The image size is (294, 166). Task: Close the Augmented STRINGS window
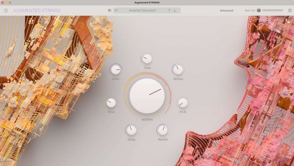[x=2, y=2]
